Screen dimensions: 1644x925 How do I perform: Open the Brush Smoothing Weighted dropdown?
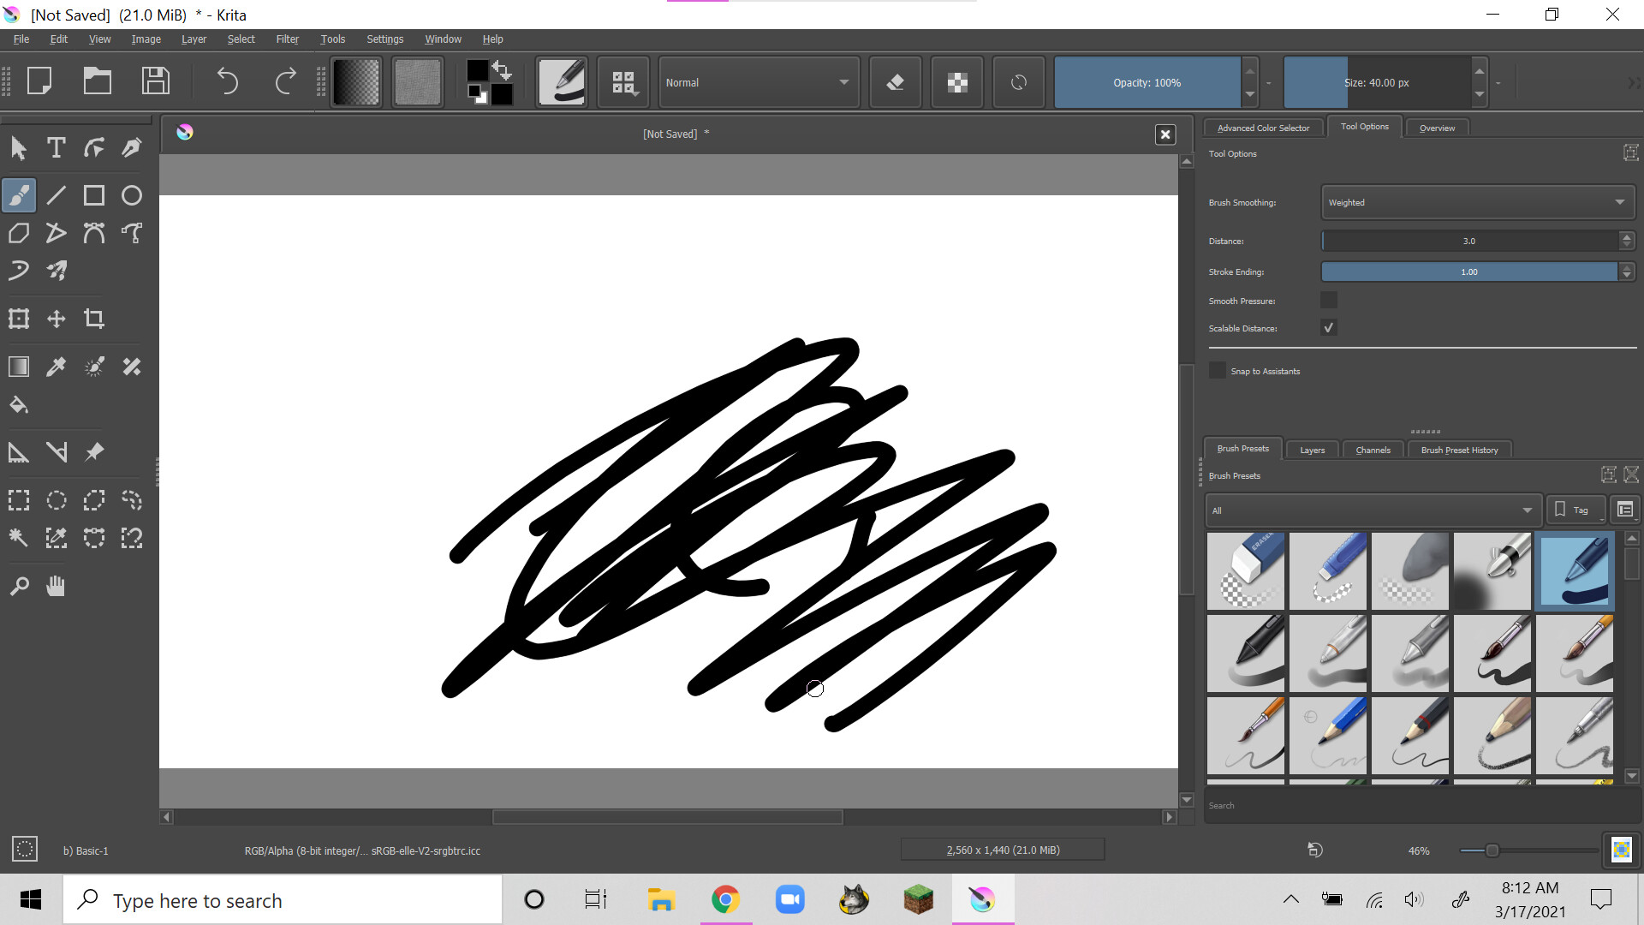pos(1476,203)
